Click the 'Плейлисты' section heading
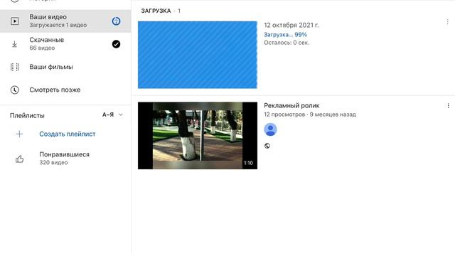The height and width of the screenshot is (256, 455). [27, 115]
